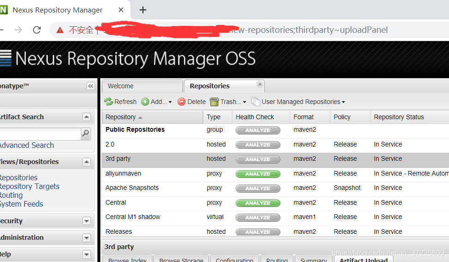Analyze the Apache Snapshots repository
Viewport: 449px width, 262px height.
coord(258,189)
